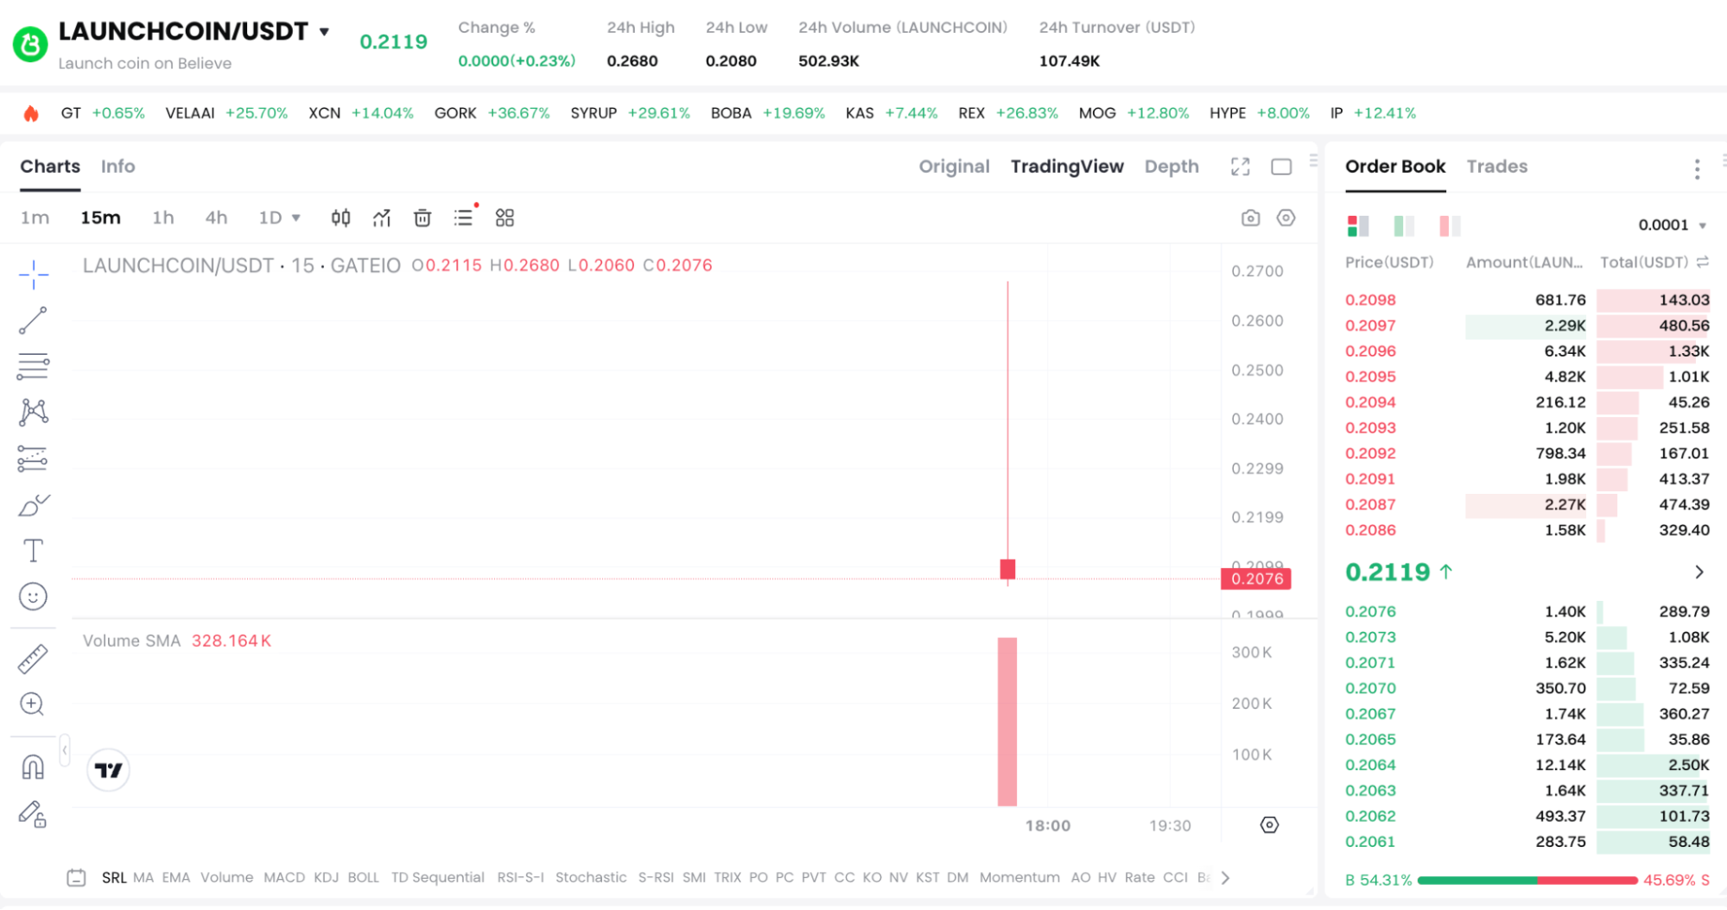Open GORK +36.67% ticker link
Viewport: 1727px width, 910px height.
tap(492, 114)
